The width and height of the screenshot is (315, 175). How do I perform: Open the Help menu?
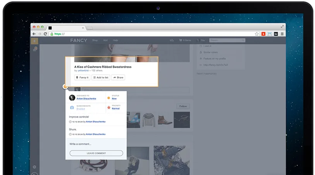tap(115, 40)
